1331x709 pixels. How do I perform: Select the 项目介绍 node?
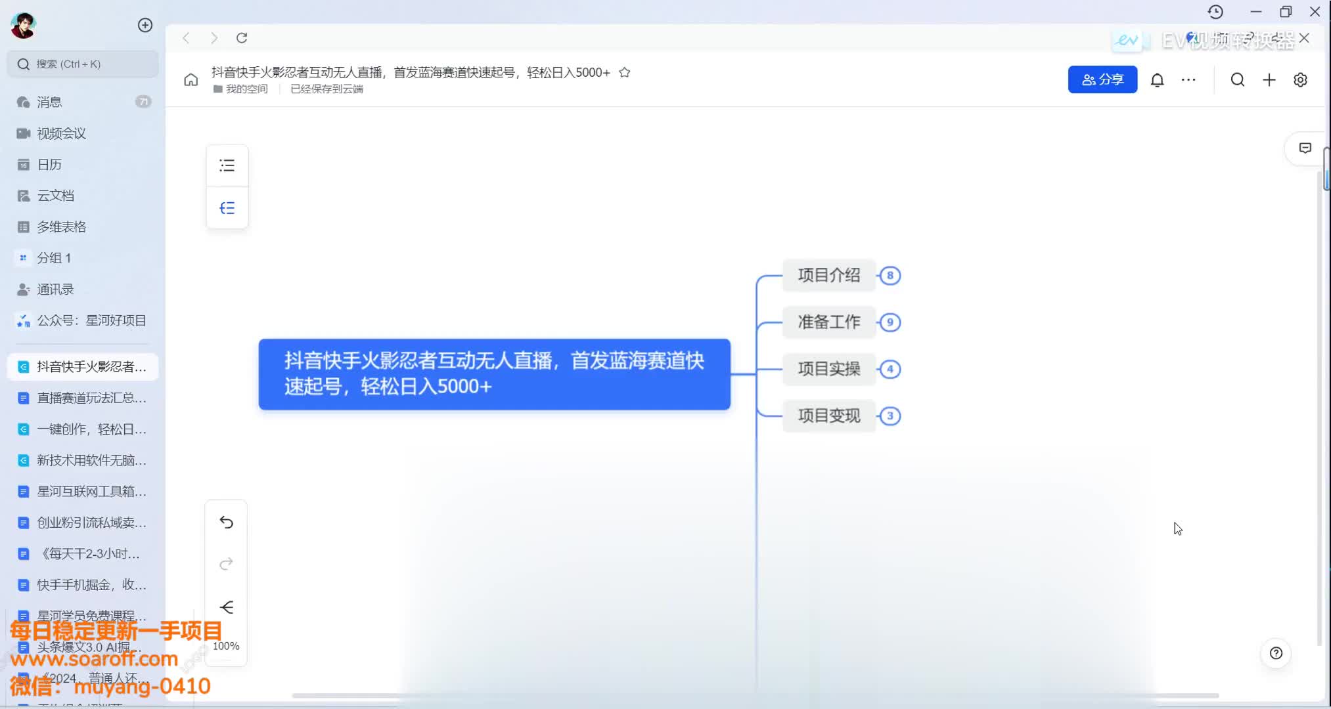829,276
